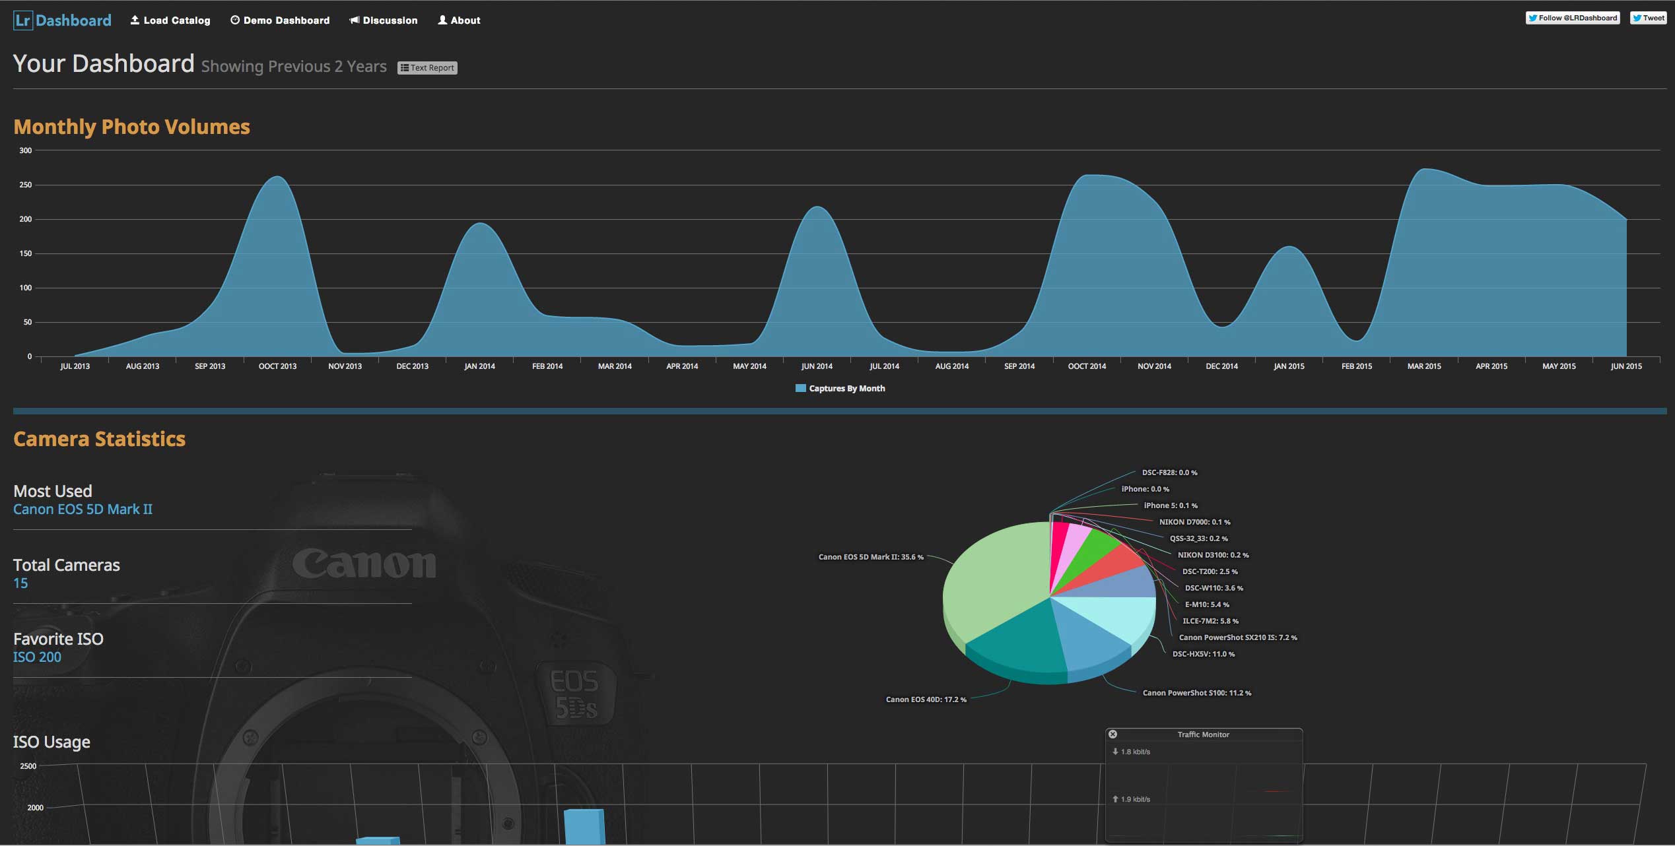Screen dimensions: 1675x846
Task: Click the Canon EOS 5D Mark II link
Action: point(83,509)
